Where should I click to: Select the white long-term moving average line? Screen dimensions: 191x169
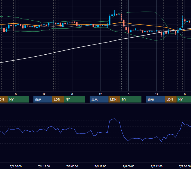coord(72,49)
